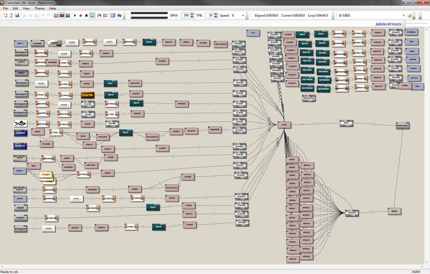The width and height of the screenshot is (430, 274).
Task: Stop playback with the black square button
Action: pos(86,16)
